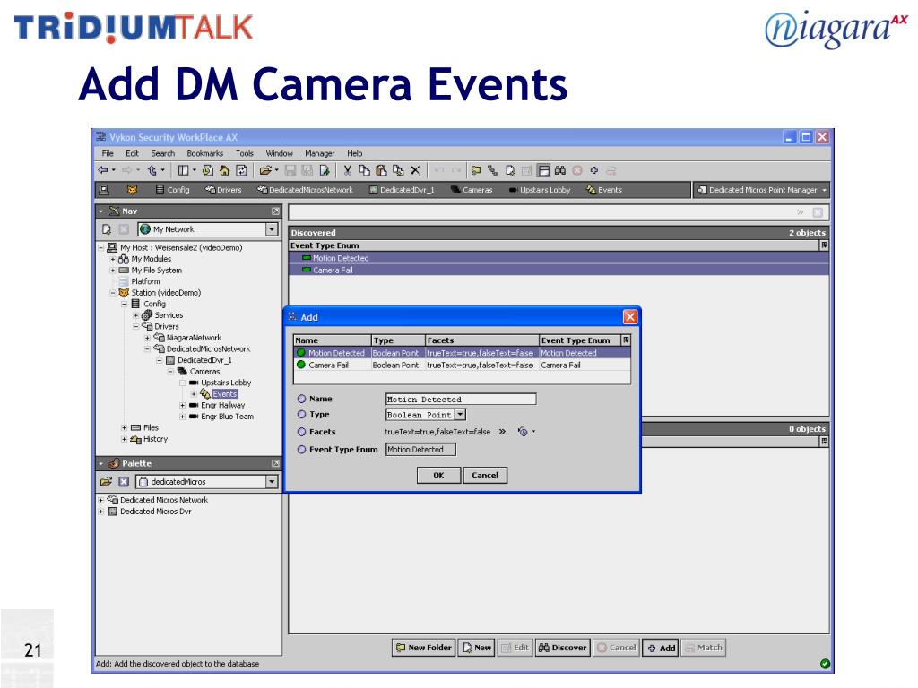Click the facets double-arrow expand icon
The height and width of the screenshot is (688, 918).
tap(502, 432)
